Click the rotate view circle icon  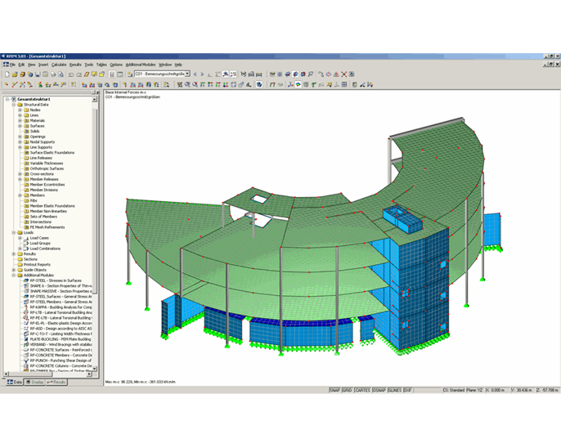click(x=329, y=74)
